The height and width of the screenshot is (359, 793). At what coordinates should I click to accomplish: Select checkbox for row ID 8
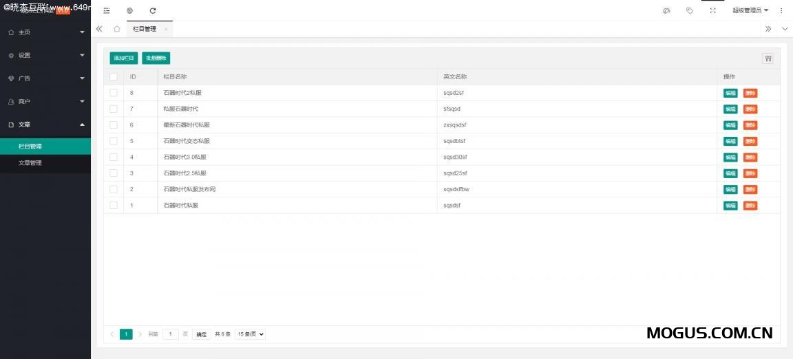[114, 93]
